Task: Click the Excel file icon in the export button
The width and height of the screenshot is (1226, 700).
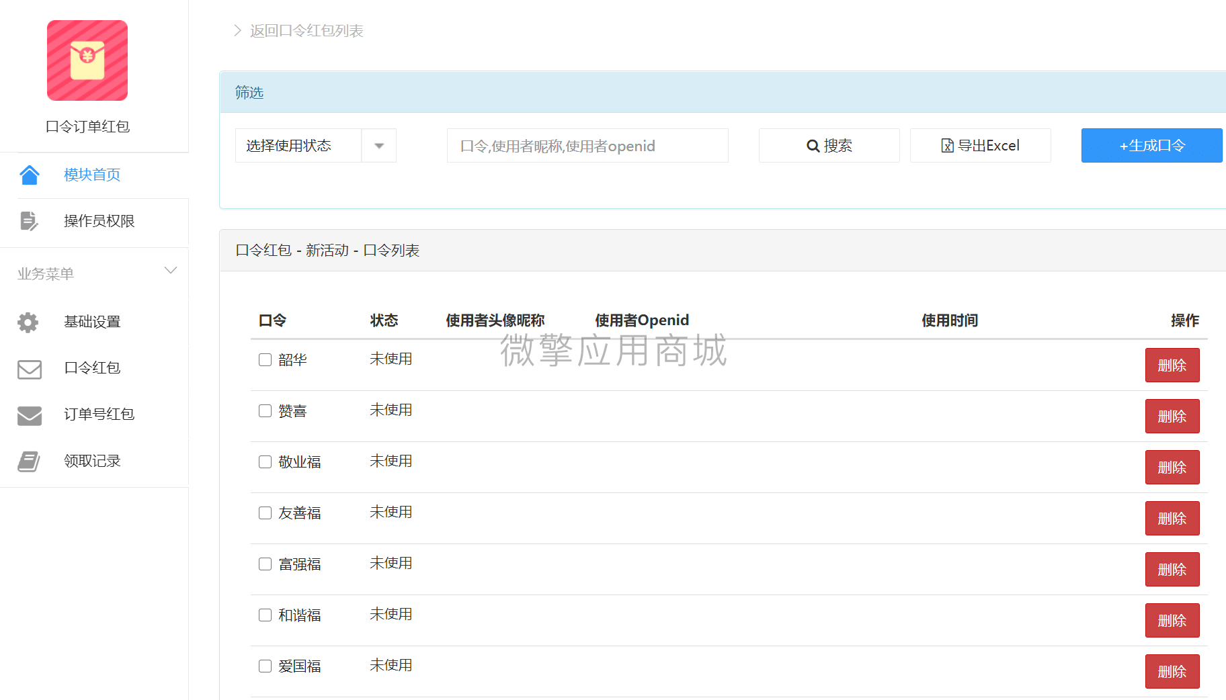Action: (x=947, y=146)
